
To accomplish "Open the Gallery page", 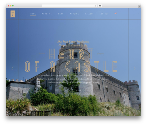I will point(89,14).
